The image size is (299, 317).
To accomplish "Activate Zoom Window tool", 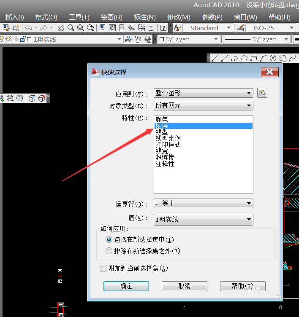I will 80,28.
